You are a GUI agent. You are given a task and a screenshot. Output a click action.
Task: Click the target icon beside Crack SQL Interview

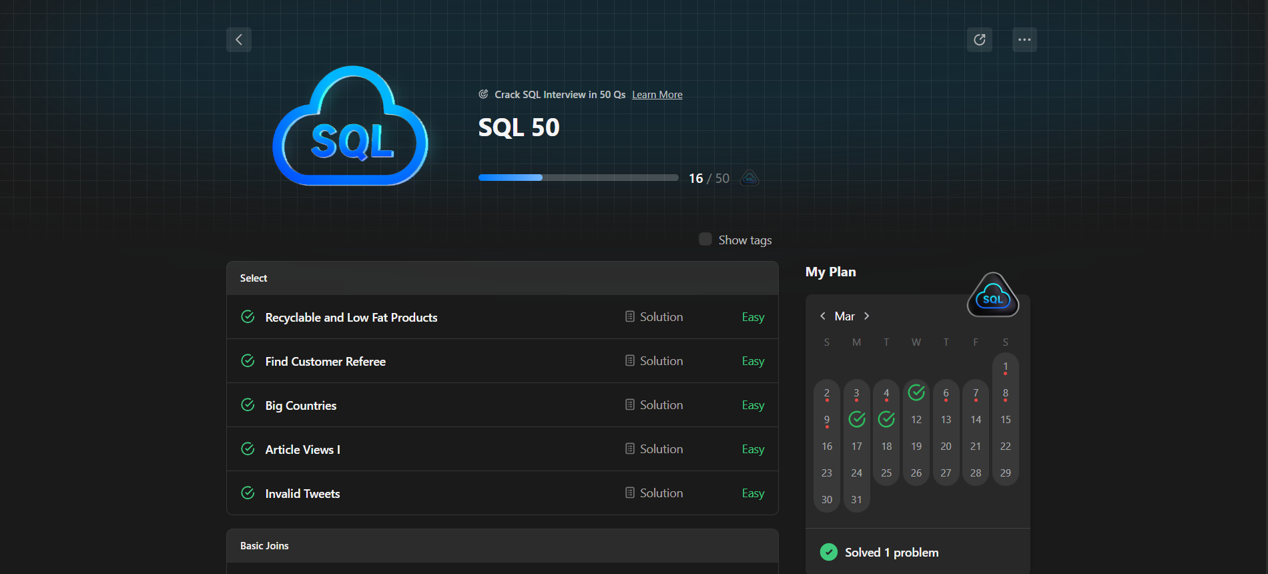point(483,94)
